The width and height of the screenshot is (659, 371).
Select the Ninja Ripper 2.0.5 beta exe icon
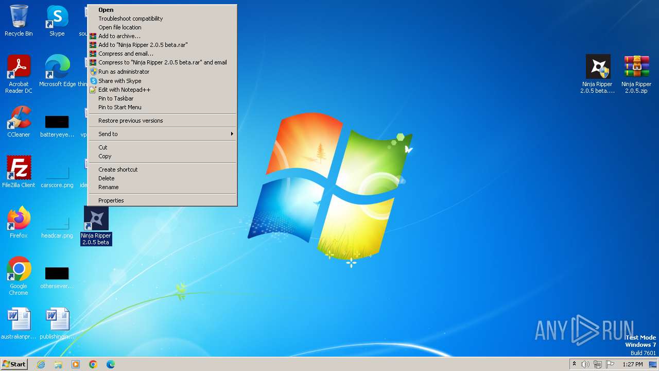click(x=598, y=74)
